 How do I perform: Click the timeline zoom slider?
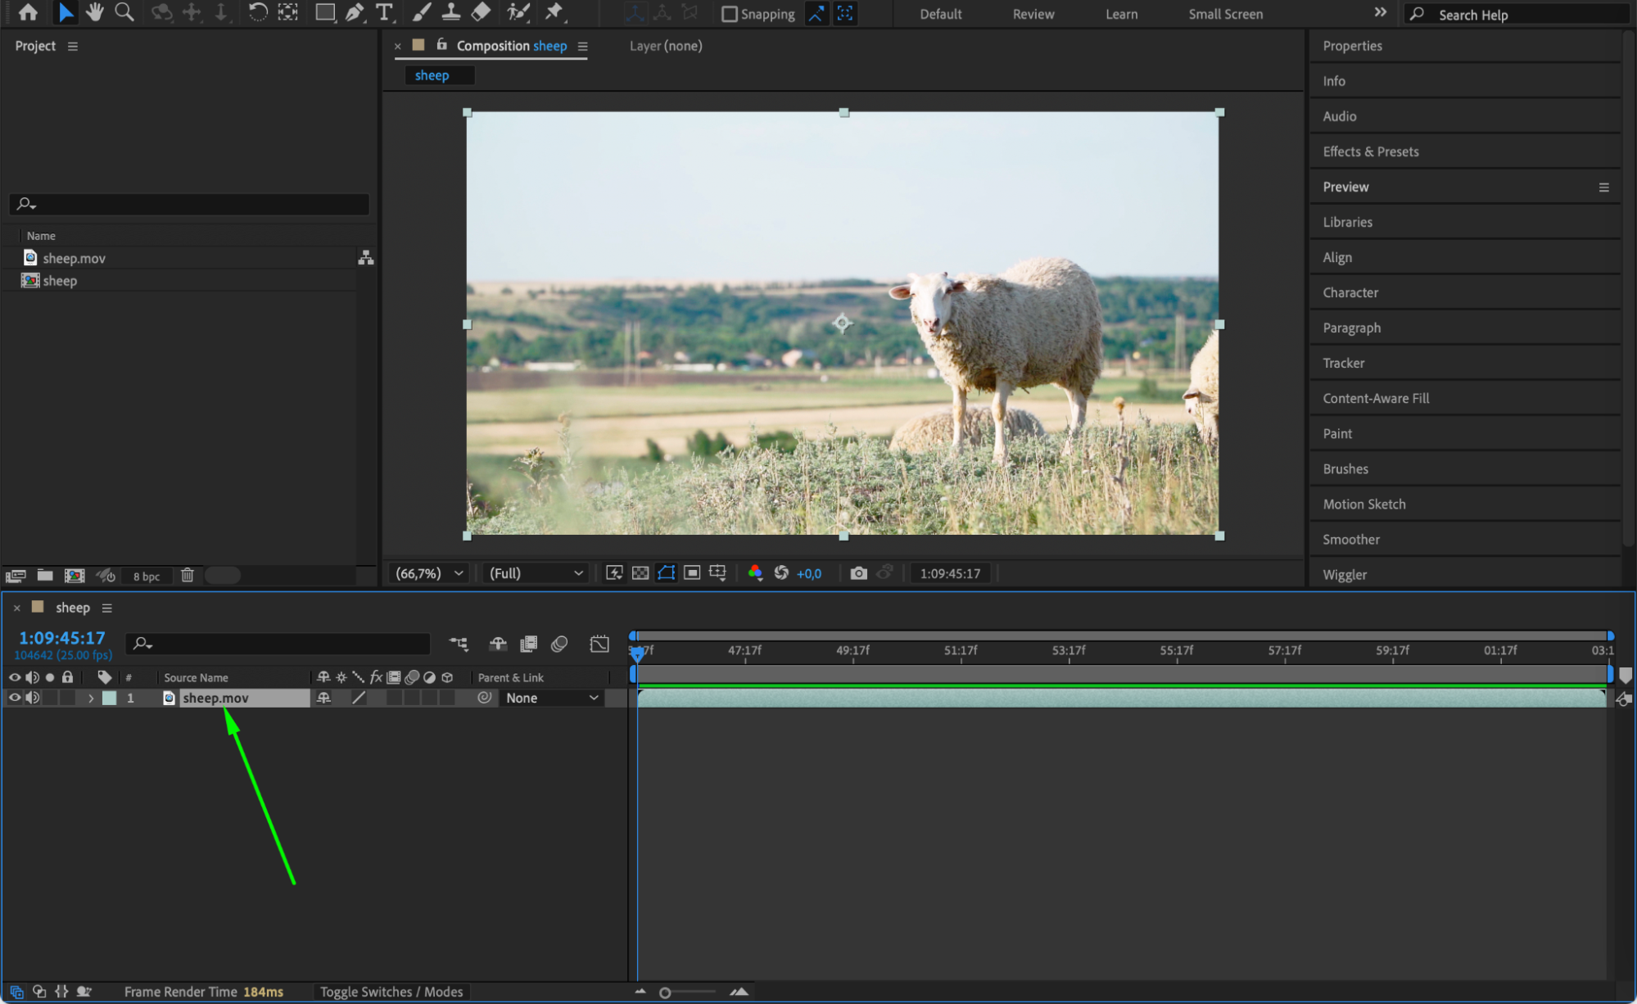666,993
